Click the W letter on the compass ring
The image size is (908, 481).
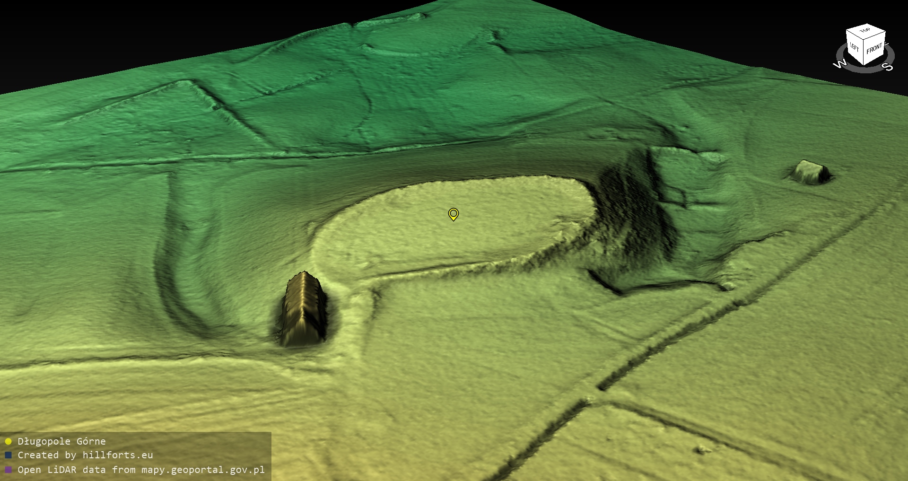click(x=840, y=64)
